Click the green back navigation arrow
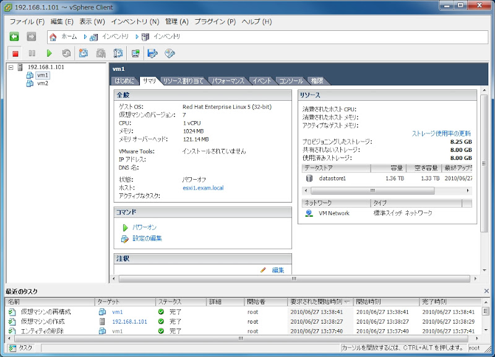The height and width of the screenshot is (357, 495). (x=14, y=36)
